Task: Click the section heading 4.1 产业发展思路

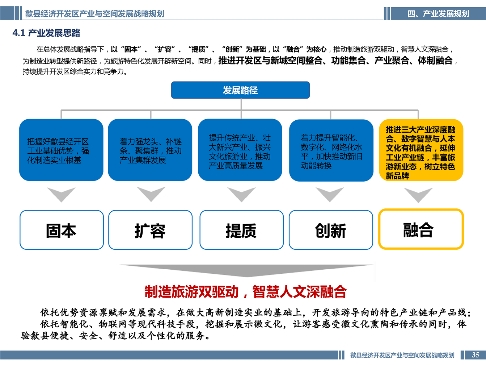Action: point(46,33)
